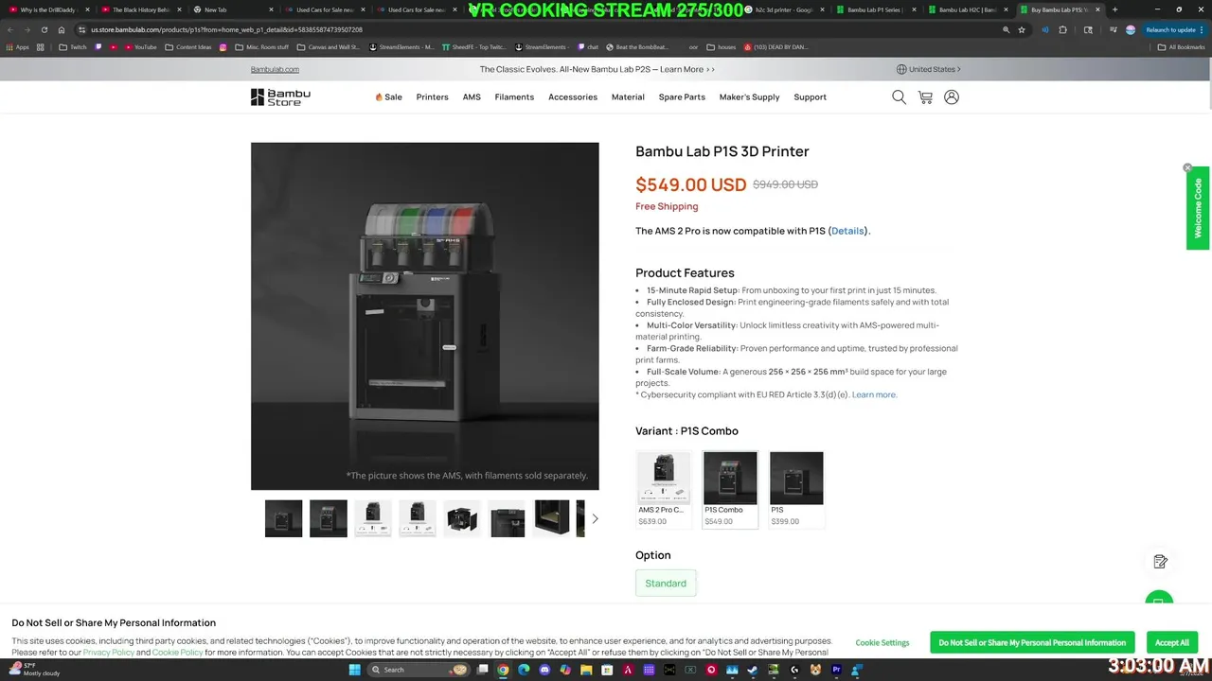Open the Printers menu

[x=433, y=96]
